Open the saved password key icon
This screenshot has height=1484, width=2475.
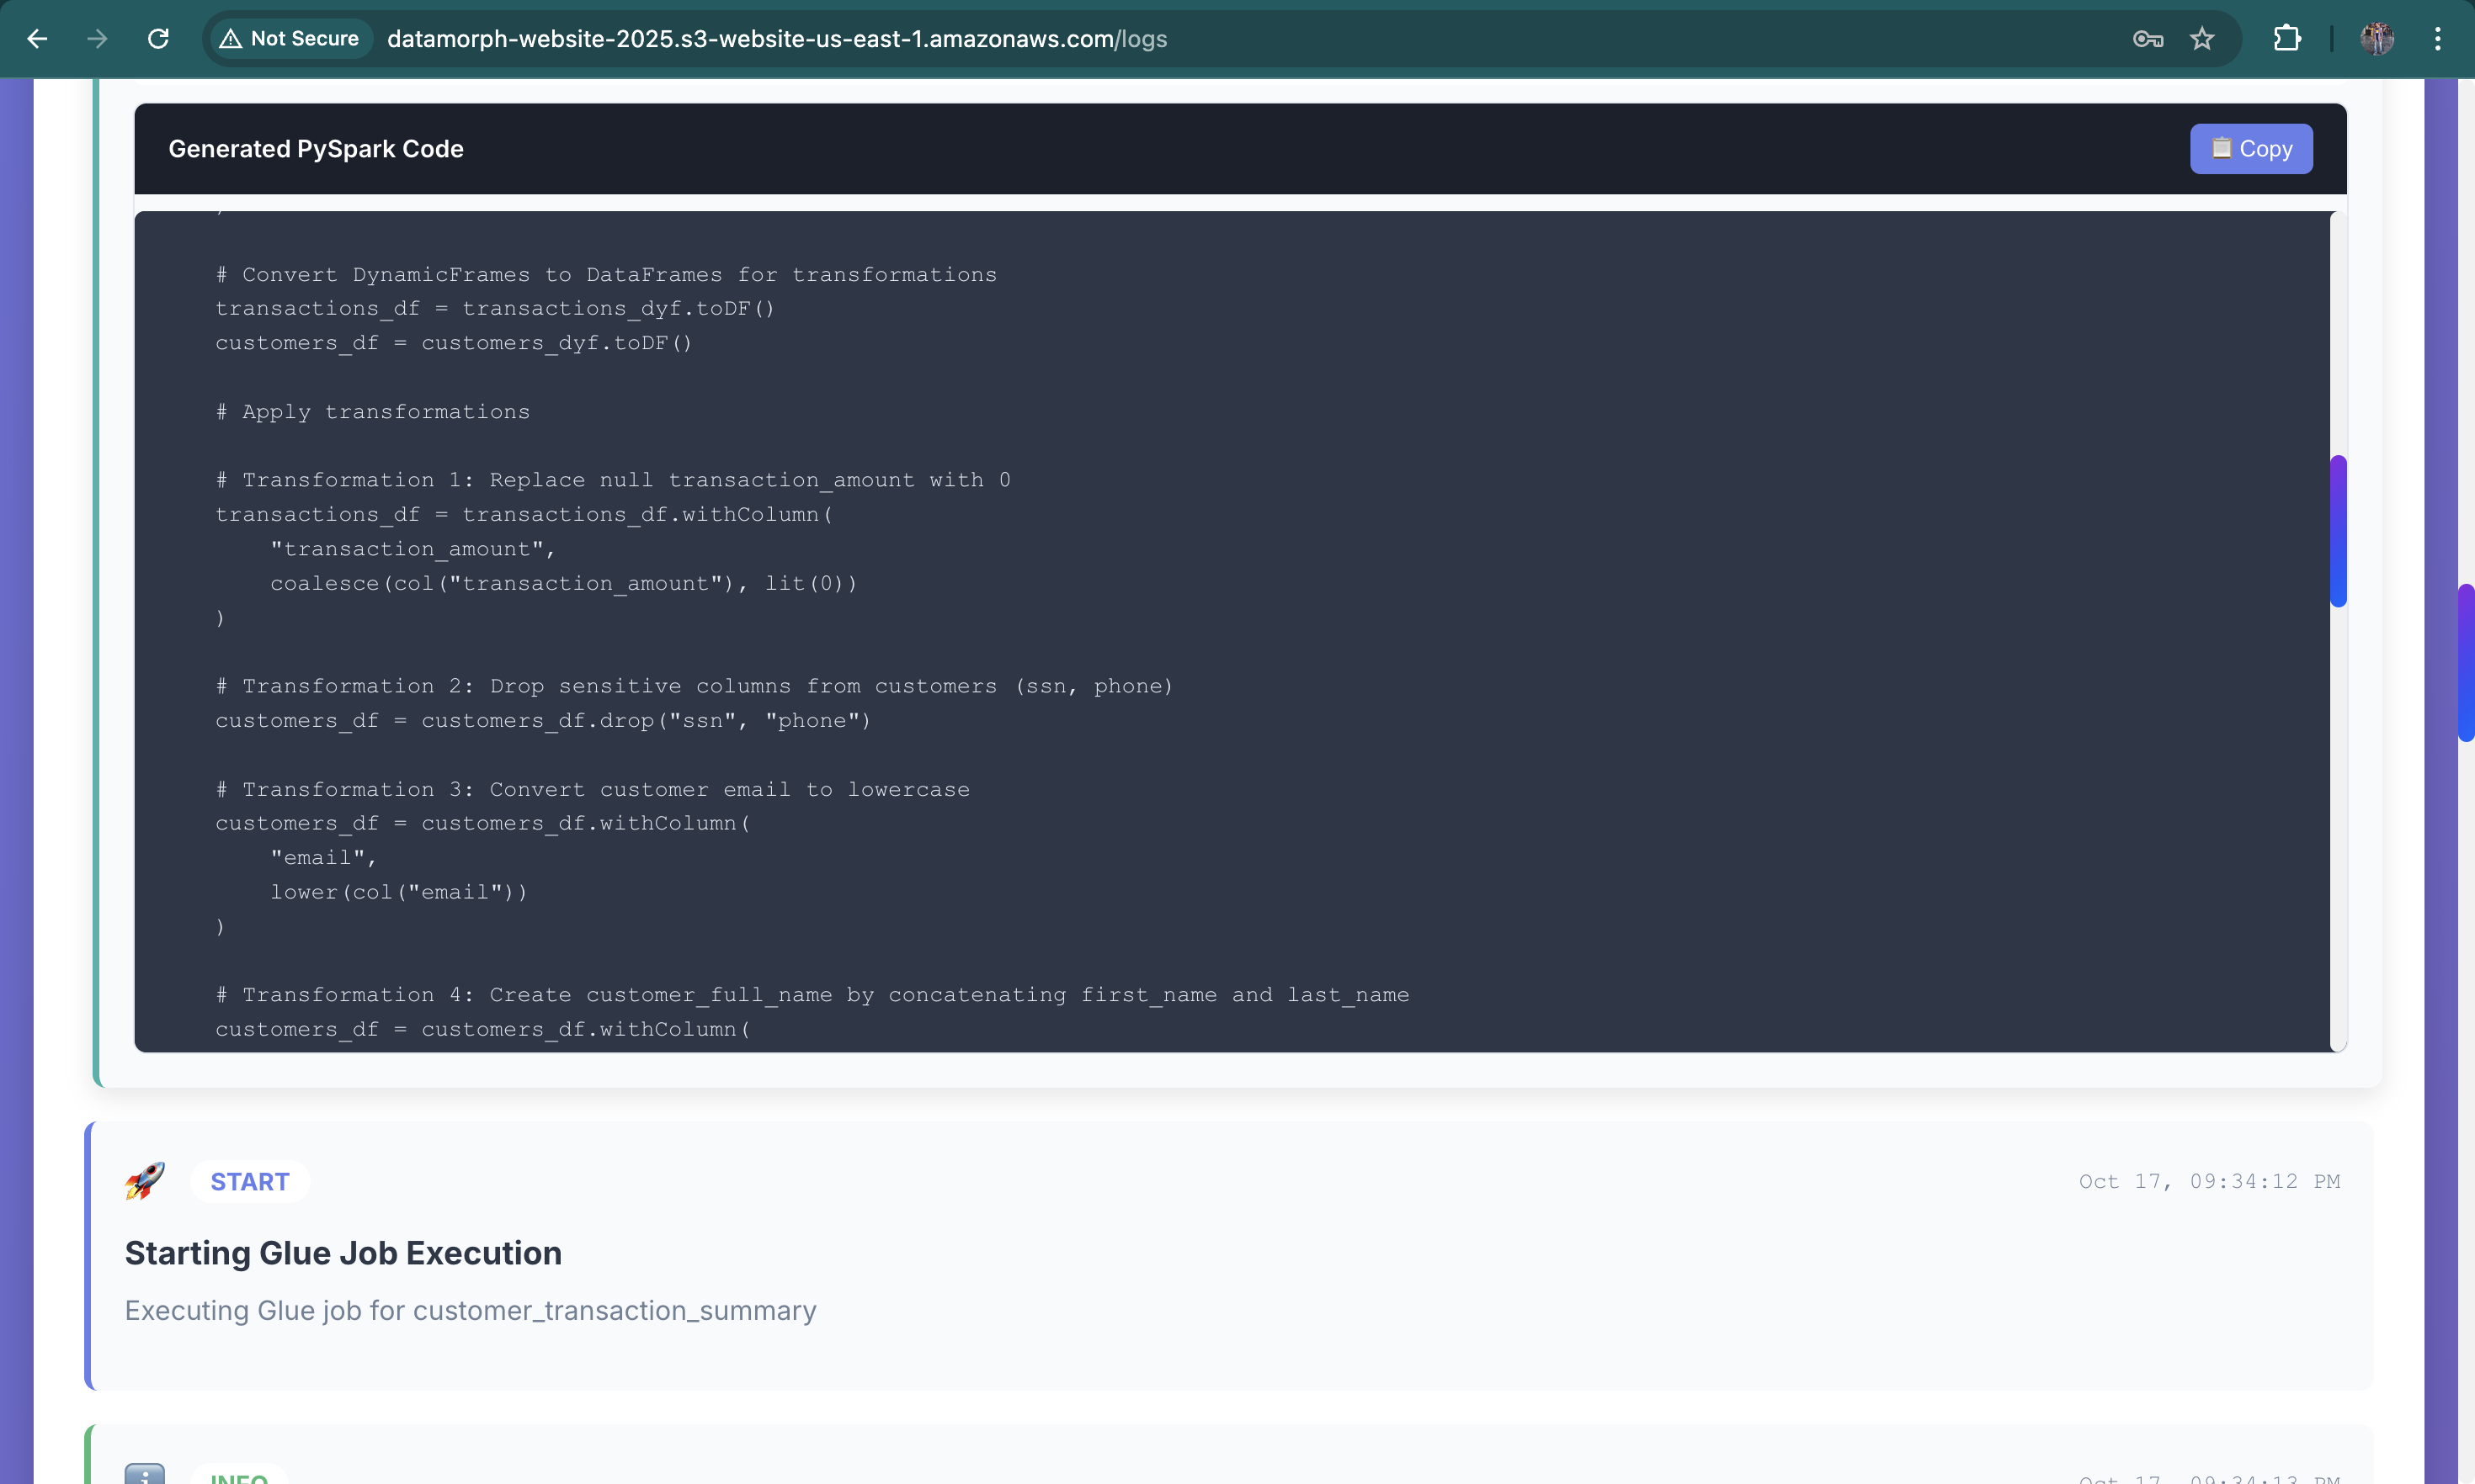coord(2147,39)
